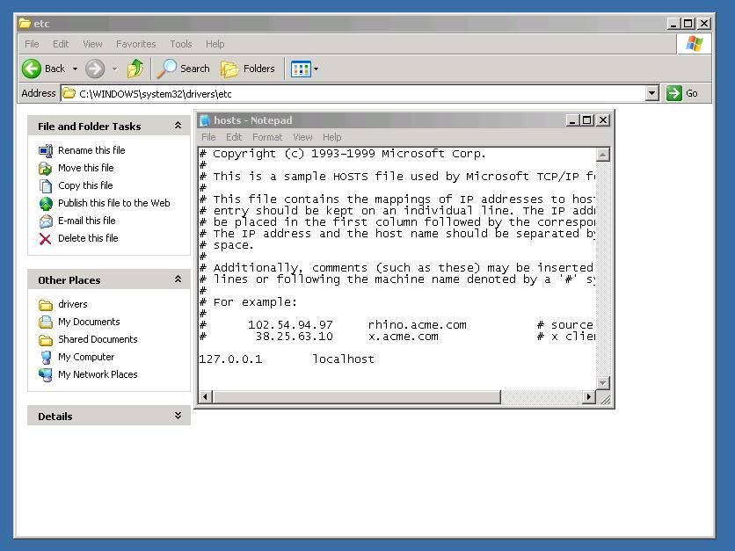Click the E-mail this file envelope icon
This screenshot has height=551, width=735.
(x=46, y=221)
